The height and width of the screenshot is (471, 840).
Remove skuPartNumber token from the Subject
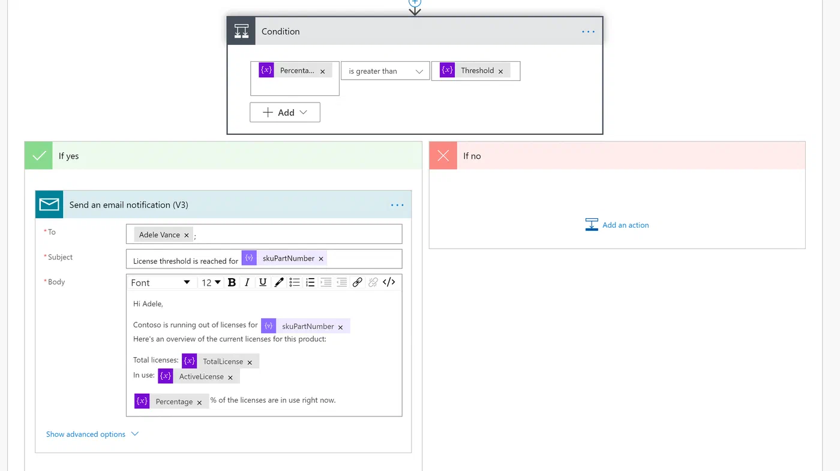[321, 259]
